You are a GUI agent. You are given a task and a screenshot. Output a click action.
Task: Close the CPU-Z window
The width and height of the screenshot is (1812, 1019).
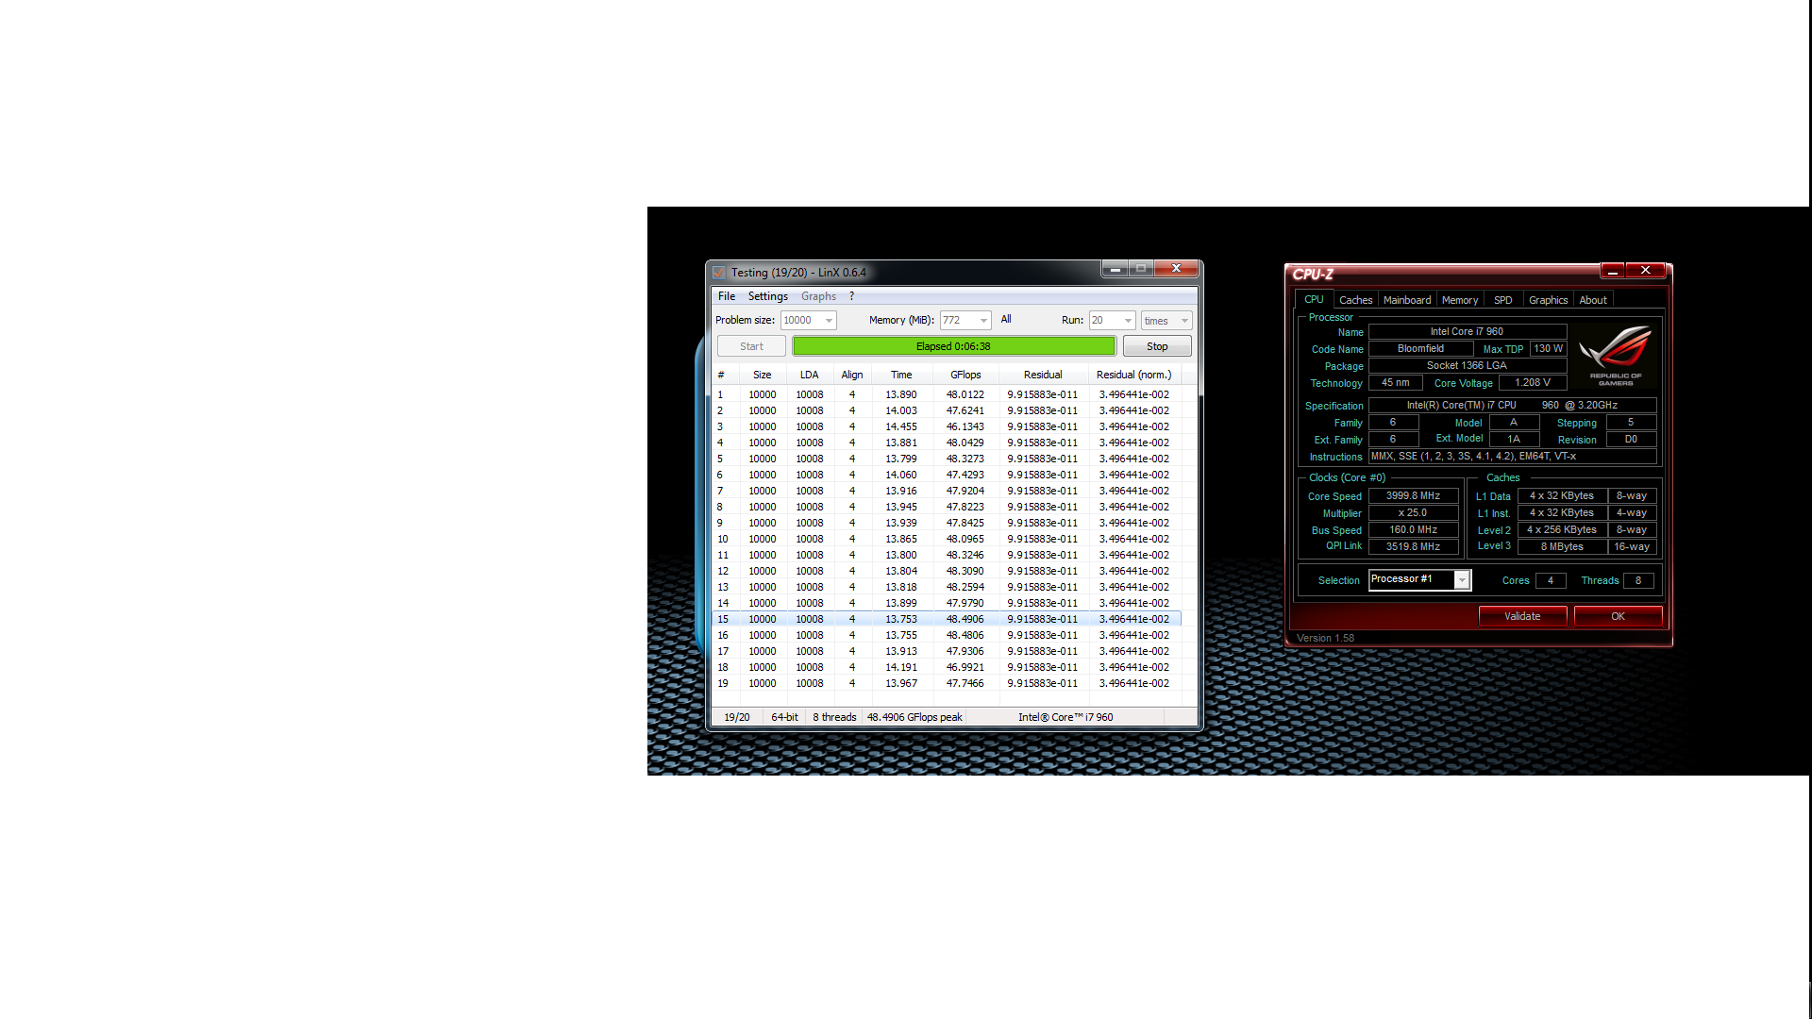tap(1645, 271)
